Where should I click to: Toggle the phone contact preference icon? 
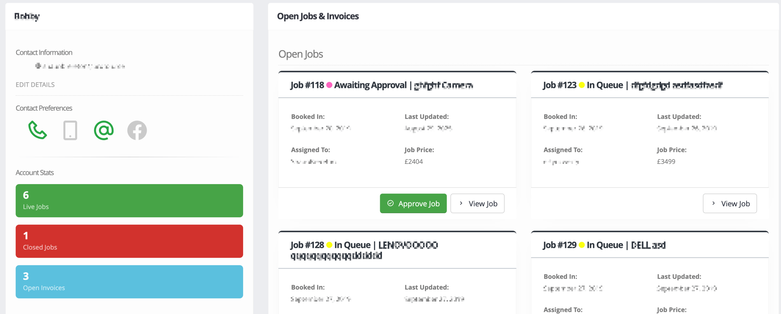(x=38, y=130)
